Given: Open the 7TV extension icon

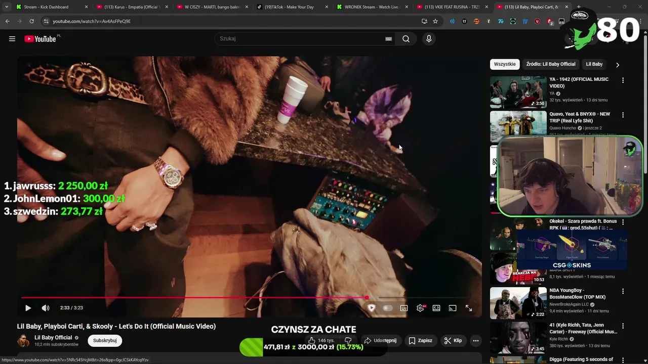Looking at the screenshot, I should click(501, 21).
